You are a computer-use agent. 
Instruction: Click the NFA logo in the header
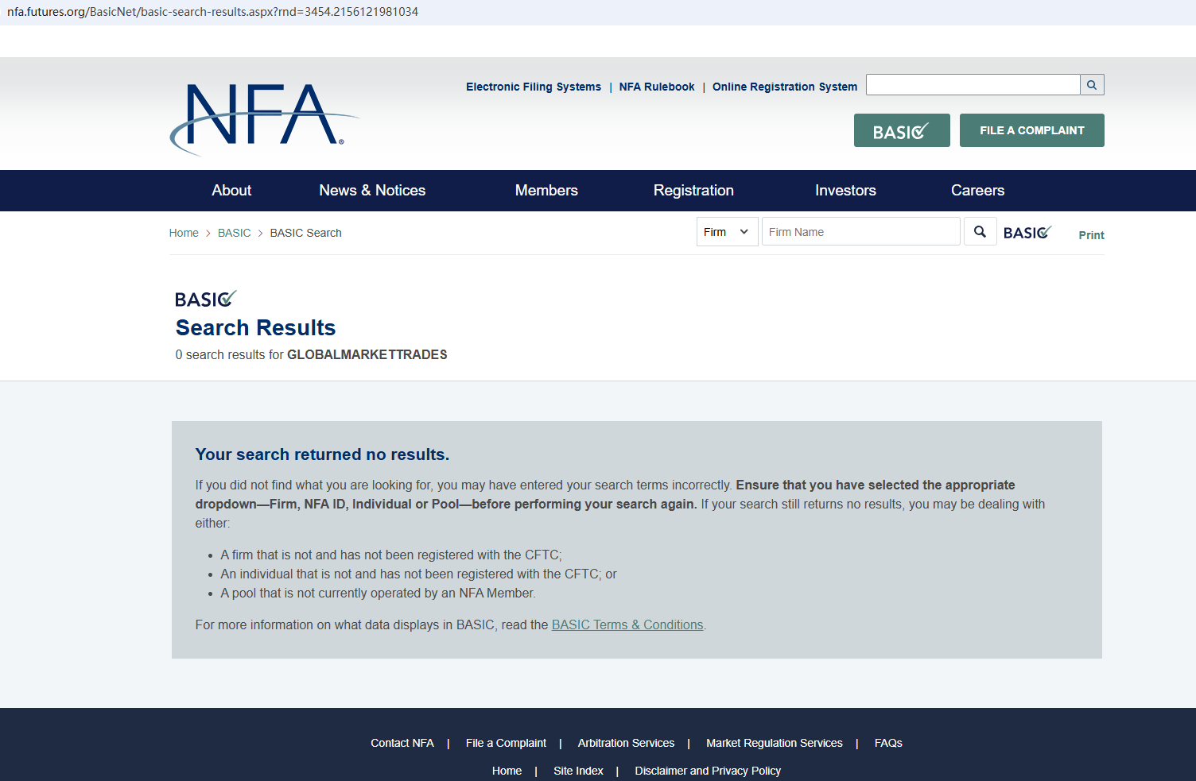click(264, 119)
